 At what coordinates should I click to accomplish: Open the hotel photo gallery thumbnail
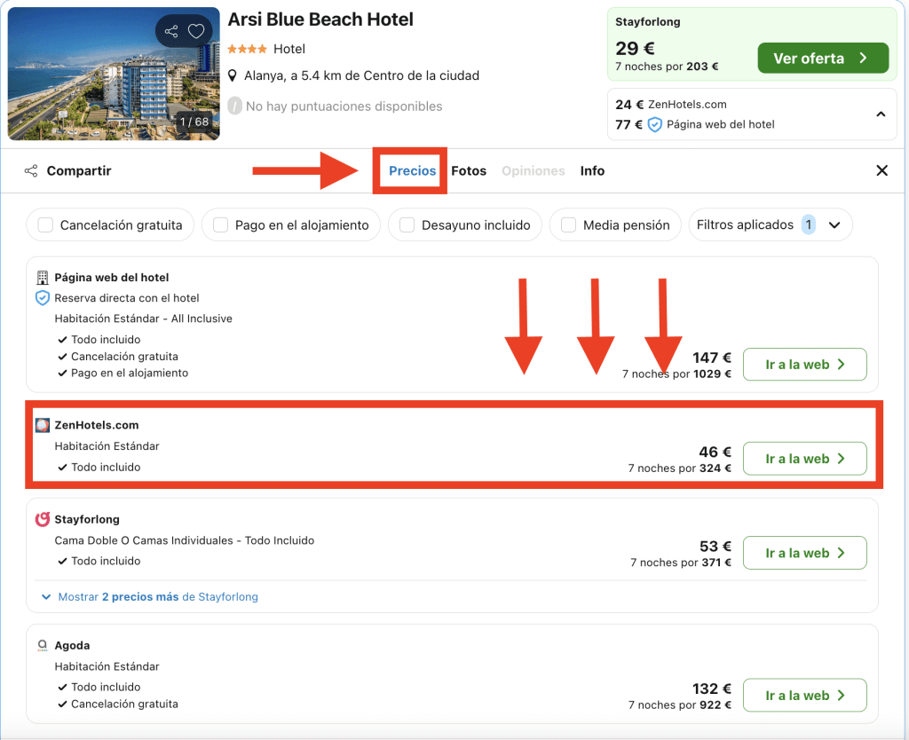tap(114, 73)
